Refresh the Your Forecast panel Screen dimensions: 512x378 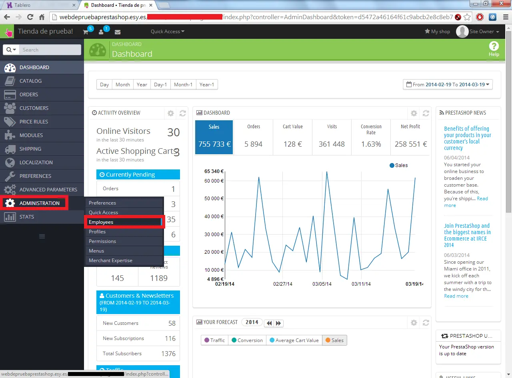tap(426, 322)
